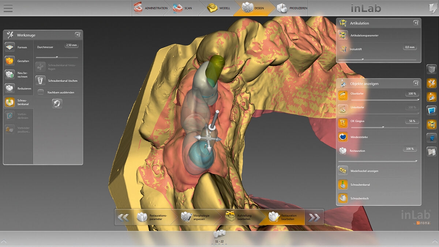
Task: Collapse the Werkzeuge panel
Action: [x=78, y=35]
